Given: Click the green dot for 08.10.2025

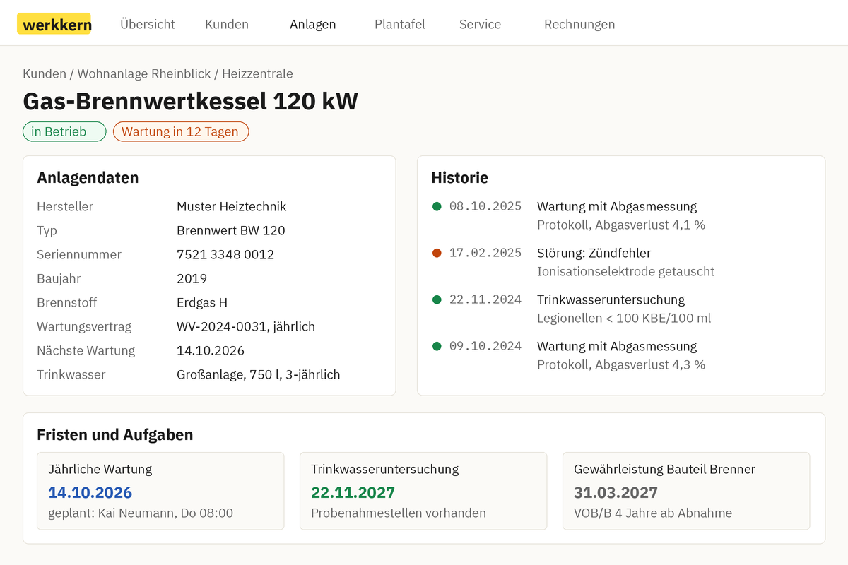Looking at the screenshot, I should point(437,206).
